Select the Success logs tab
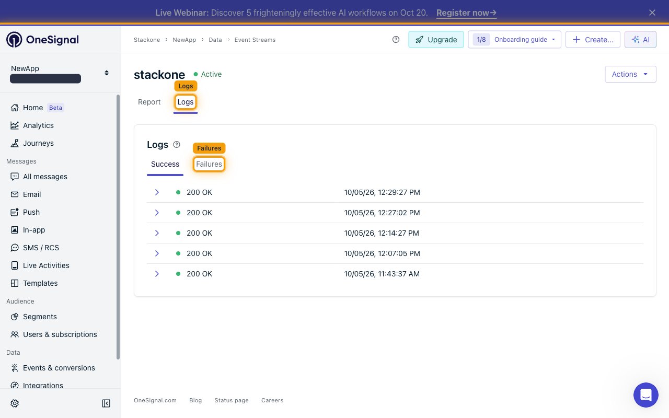Screen dimensions: 669x418 [165, 164]
